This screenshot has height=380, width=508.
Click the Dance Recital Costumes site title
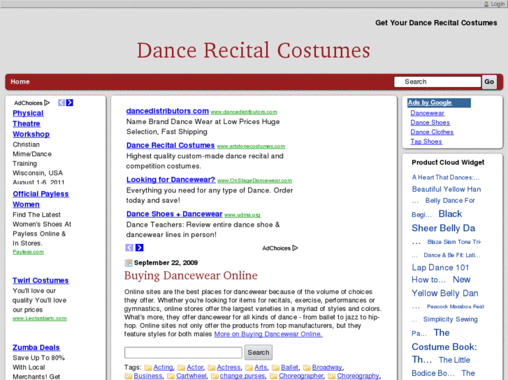click(x=253, y=50)
